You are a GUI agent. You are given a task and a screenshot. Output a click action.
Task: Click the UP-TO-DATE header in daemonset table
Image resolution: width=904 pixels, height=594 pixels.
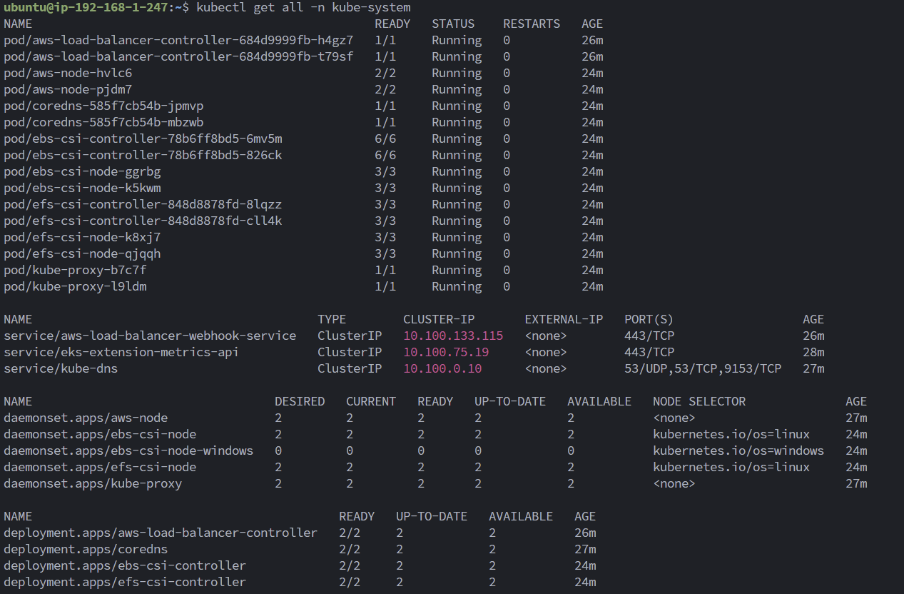coord(510,401)
